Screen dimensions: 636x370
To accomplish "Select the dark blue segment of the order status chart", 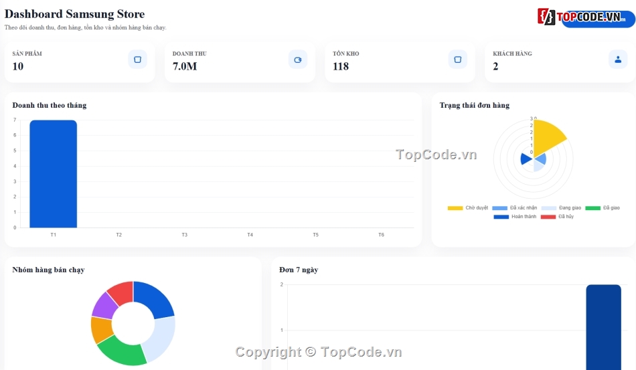I will point(526,159).
